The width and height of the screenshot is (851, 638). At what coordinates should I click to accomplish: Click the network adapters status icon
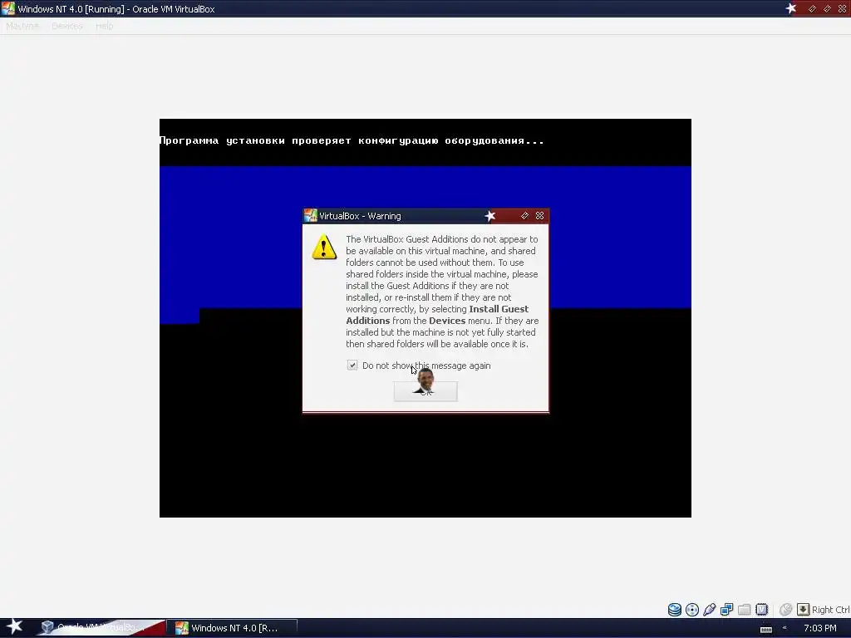pos(726,610)
